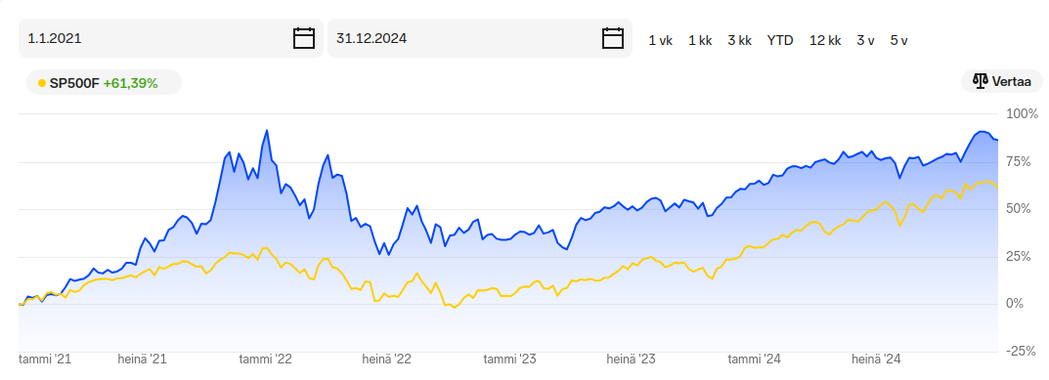The width and height of the screenshot is (1049, 380).
Task: Switch the range to 3 kk
Action: tap(740, 40)
